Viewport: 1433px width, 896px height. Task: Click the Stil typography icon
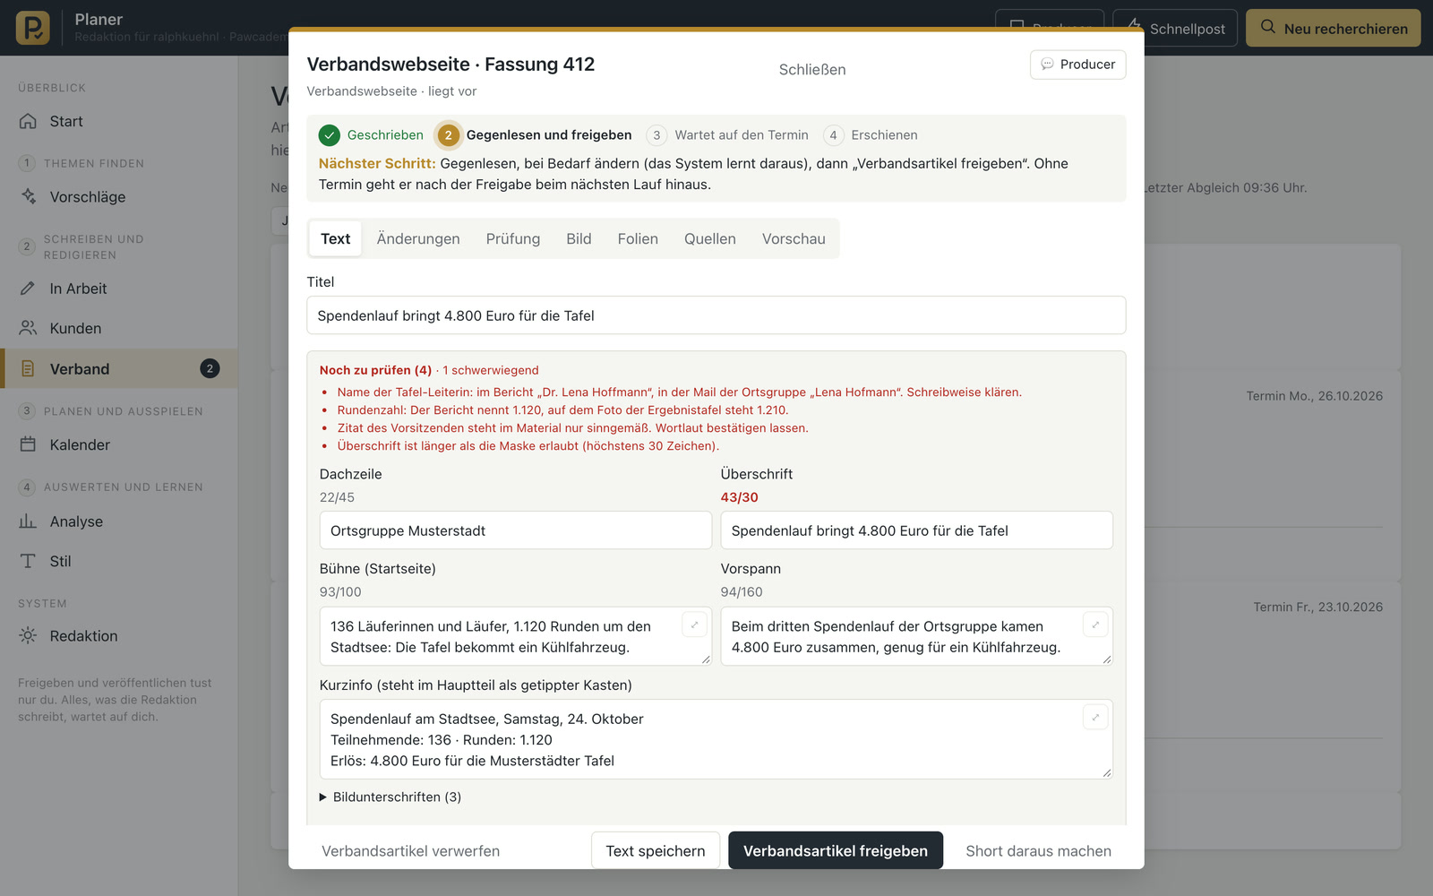click(x=28, y=561)
